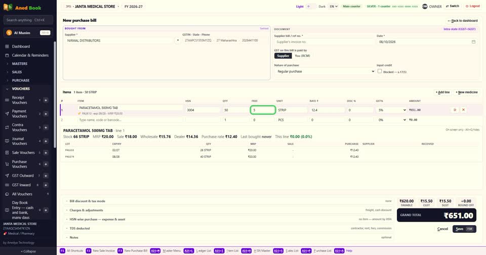The image size is (486, 255).
Task: Open the date calendar picker icon
Action: [x=473, y=42]
